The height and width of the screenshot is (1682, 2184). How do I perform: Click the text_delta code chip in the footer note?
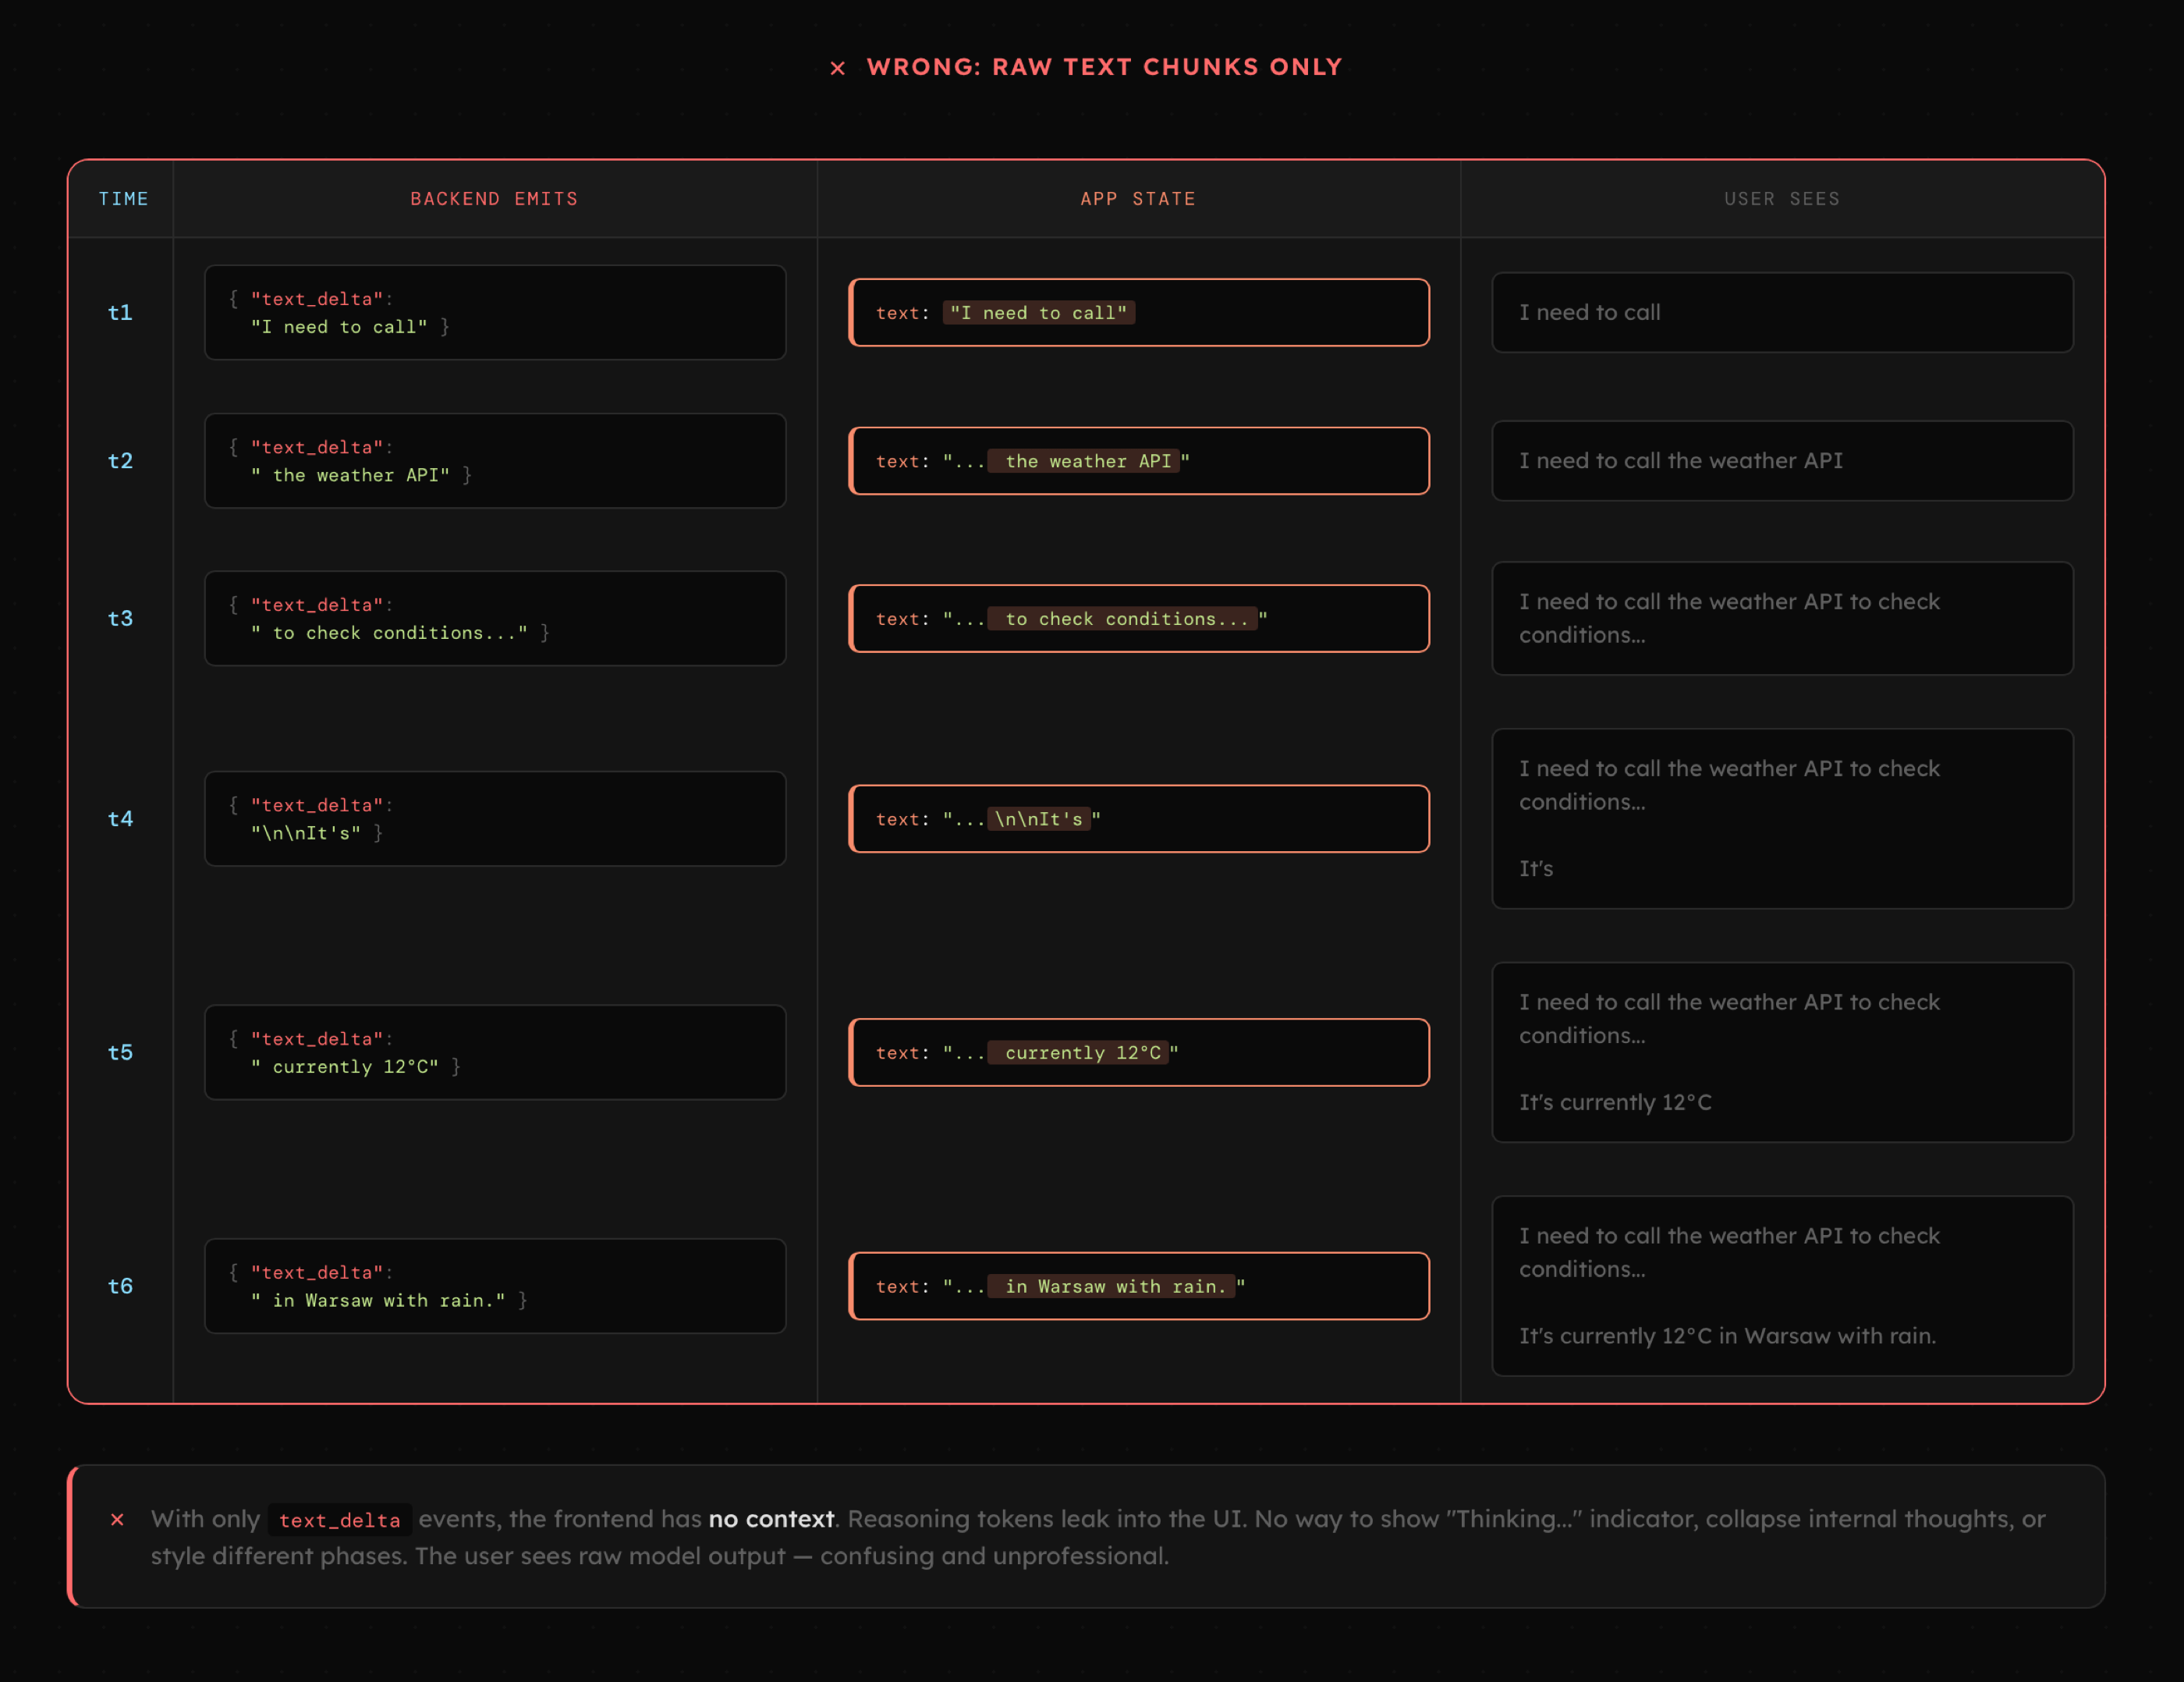coord(340,1520)
